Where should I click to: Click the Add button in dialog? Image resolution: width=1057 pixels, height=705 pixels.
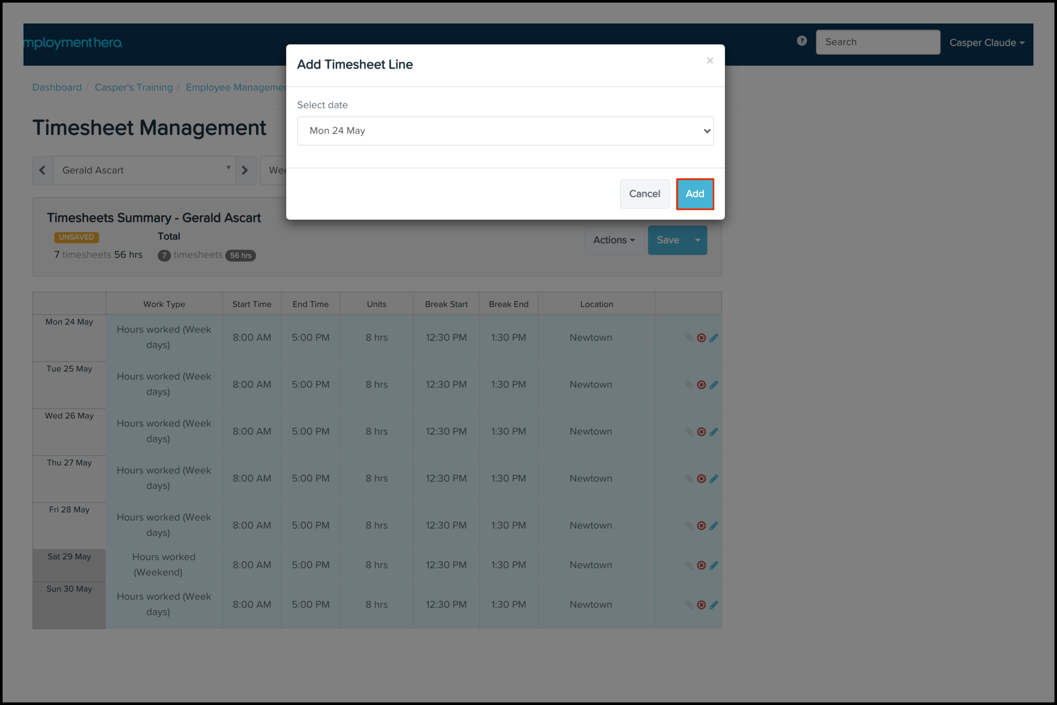click(x=694, y=194)
